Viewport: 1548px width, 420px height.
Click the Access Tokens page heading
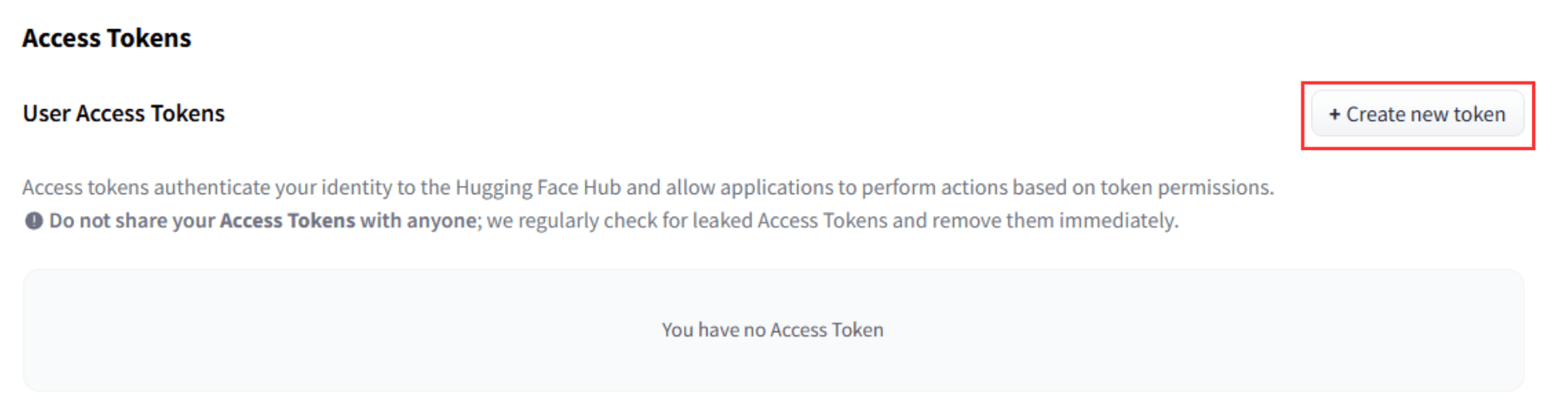point(107,38)
